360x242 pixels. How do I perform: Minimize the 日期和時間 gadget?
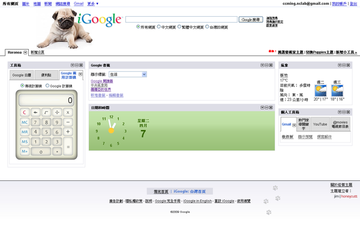(x=266, y=107)
